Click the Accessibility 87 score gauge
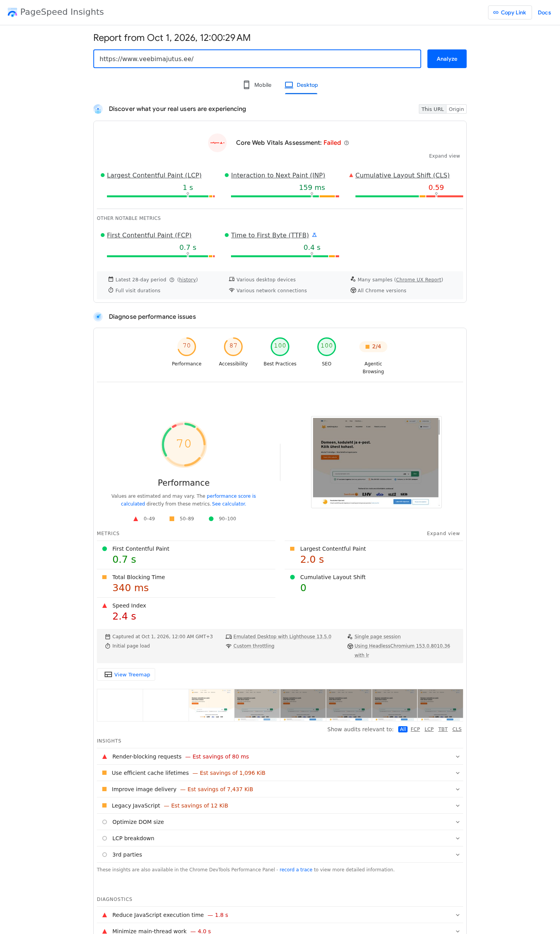The image size is (560, 934). click(x=233, y=346)
